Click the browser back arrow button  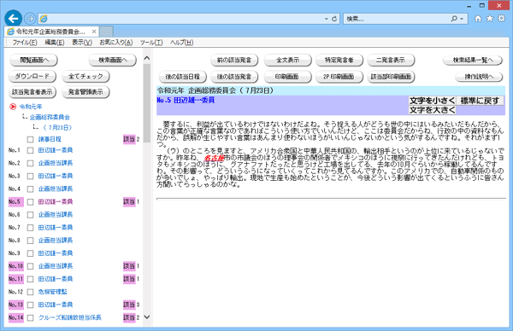tap(13, 18)
